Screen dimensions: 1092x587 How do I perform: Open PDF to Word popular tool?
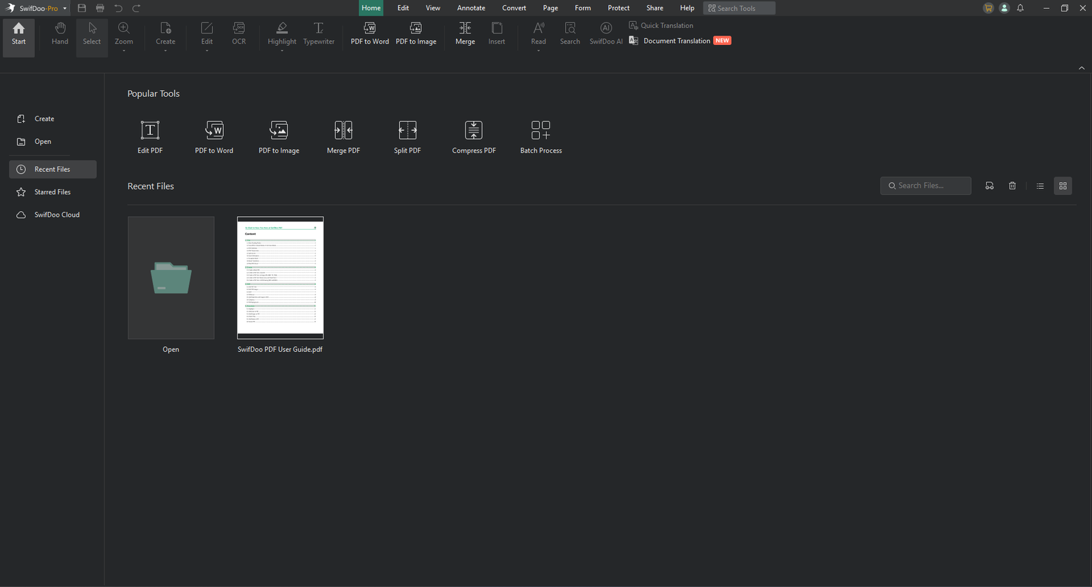pyautogui.click(x=214, y=137)
